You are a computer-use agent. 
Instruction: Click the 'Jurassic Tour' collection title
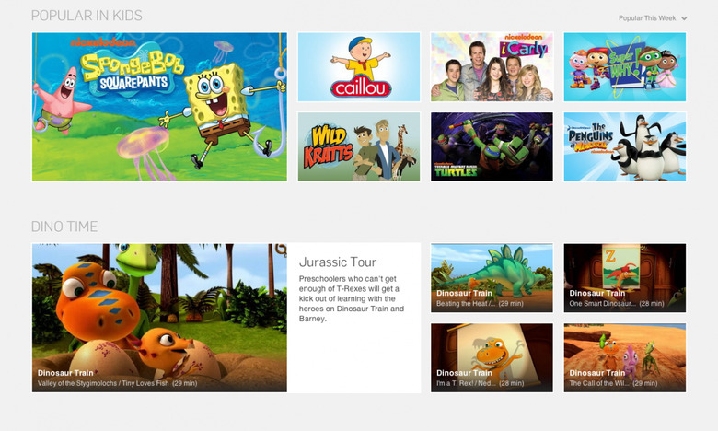(338, 262)
